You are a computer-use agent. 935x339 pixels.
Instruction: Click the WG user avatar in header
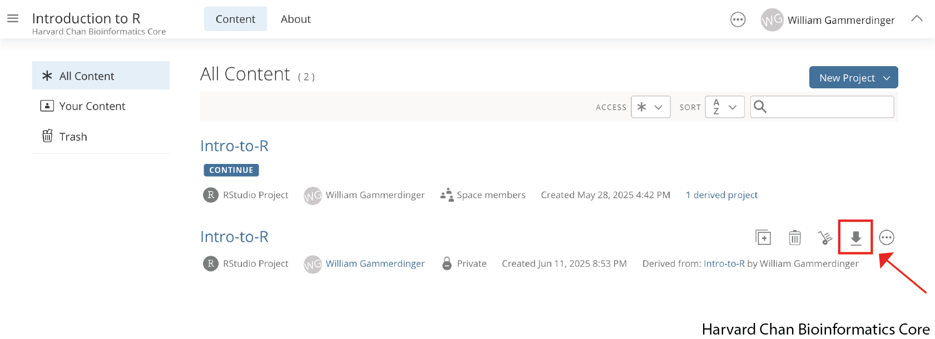click(772, 20)
